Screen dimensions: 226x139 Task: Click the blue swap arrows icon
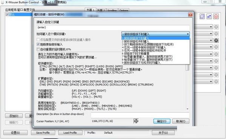[x=209, y=16]
